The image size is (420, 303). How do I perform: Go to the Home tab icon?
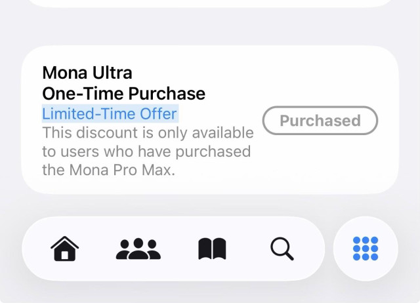tap(64, 249)
